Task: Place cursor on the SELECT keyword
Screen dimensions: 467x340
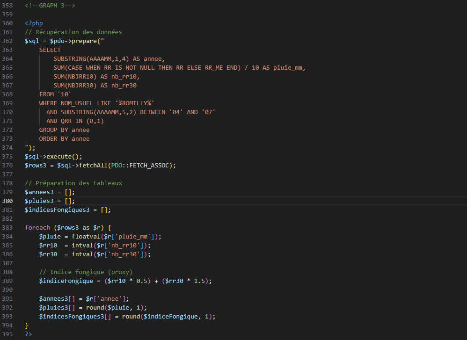Action: (x=50, y=50)
